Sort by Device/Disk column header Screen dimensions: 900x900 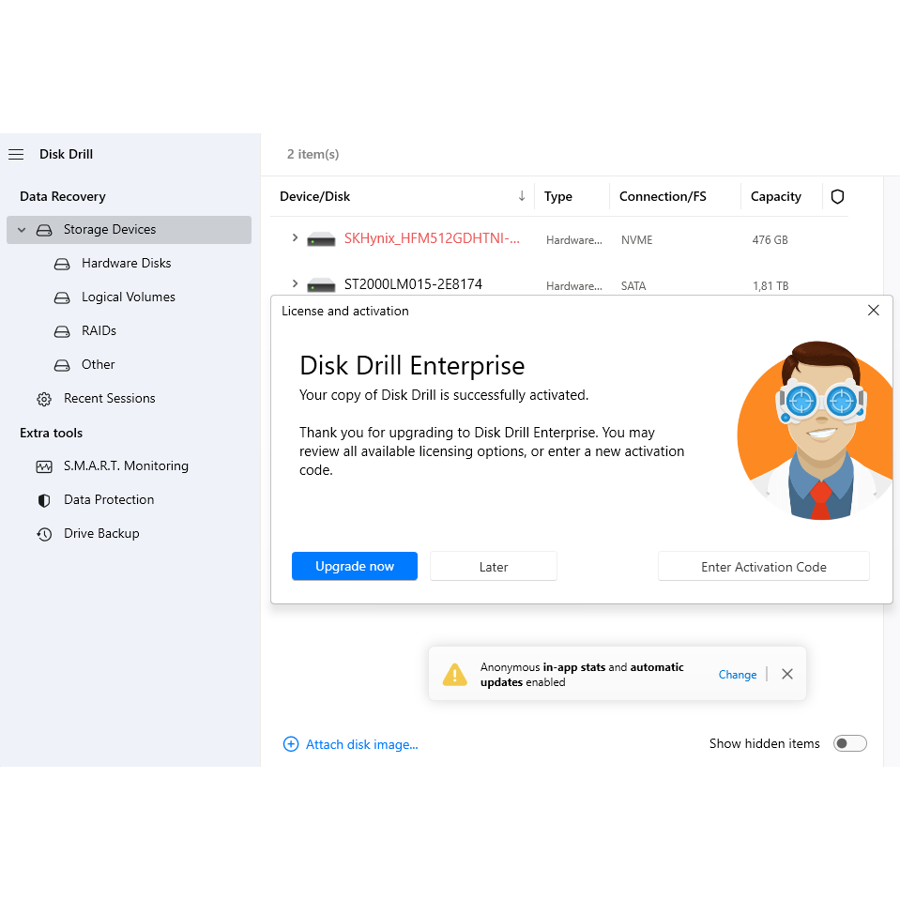314,196
